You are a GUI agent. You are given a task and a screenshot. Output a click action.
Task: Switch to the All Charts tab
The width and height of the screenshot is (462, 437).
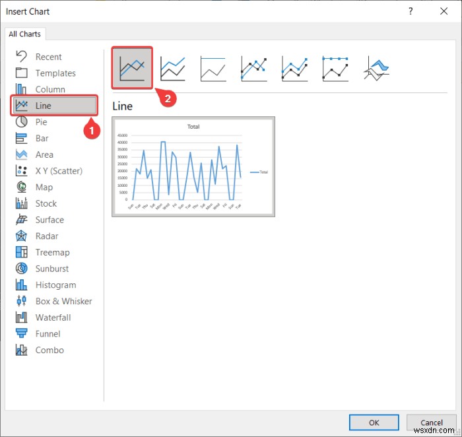[x=25, y=34]
